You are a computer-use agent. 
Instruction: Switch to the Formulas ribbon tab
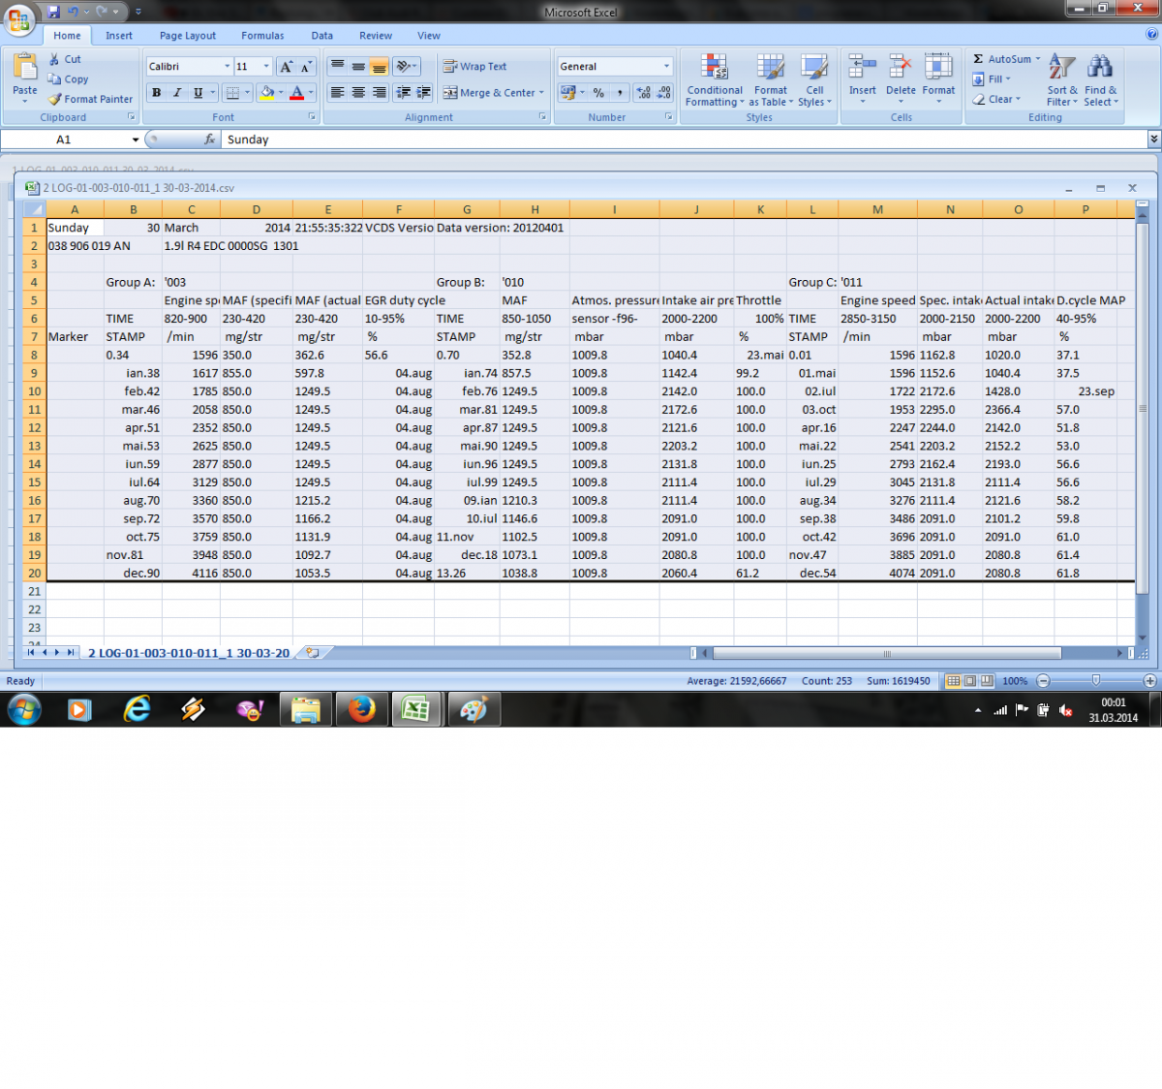(262, 36)
